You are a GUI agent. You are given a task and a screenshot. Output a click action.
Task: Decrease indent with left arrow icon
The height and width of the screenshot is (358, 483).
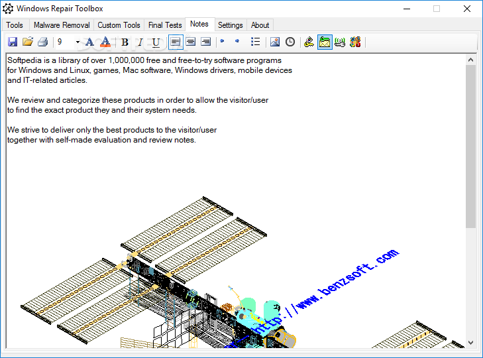pos(222,41)
